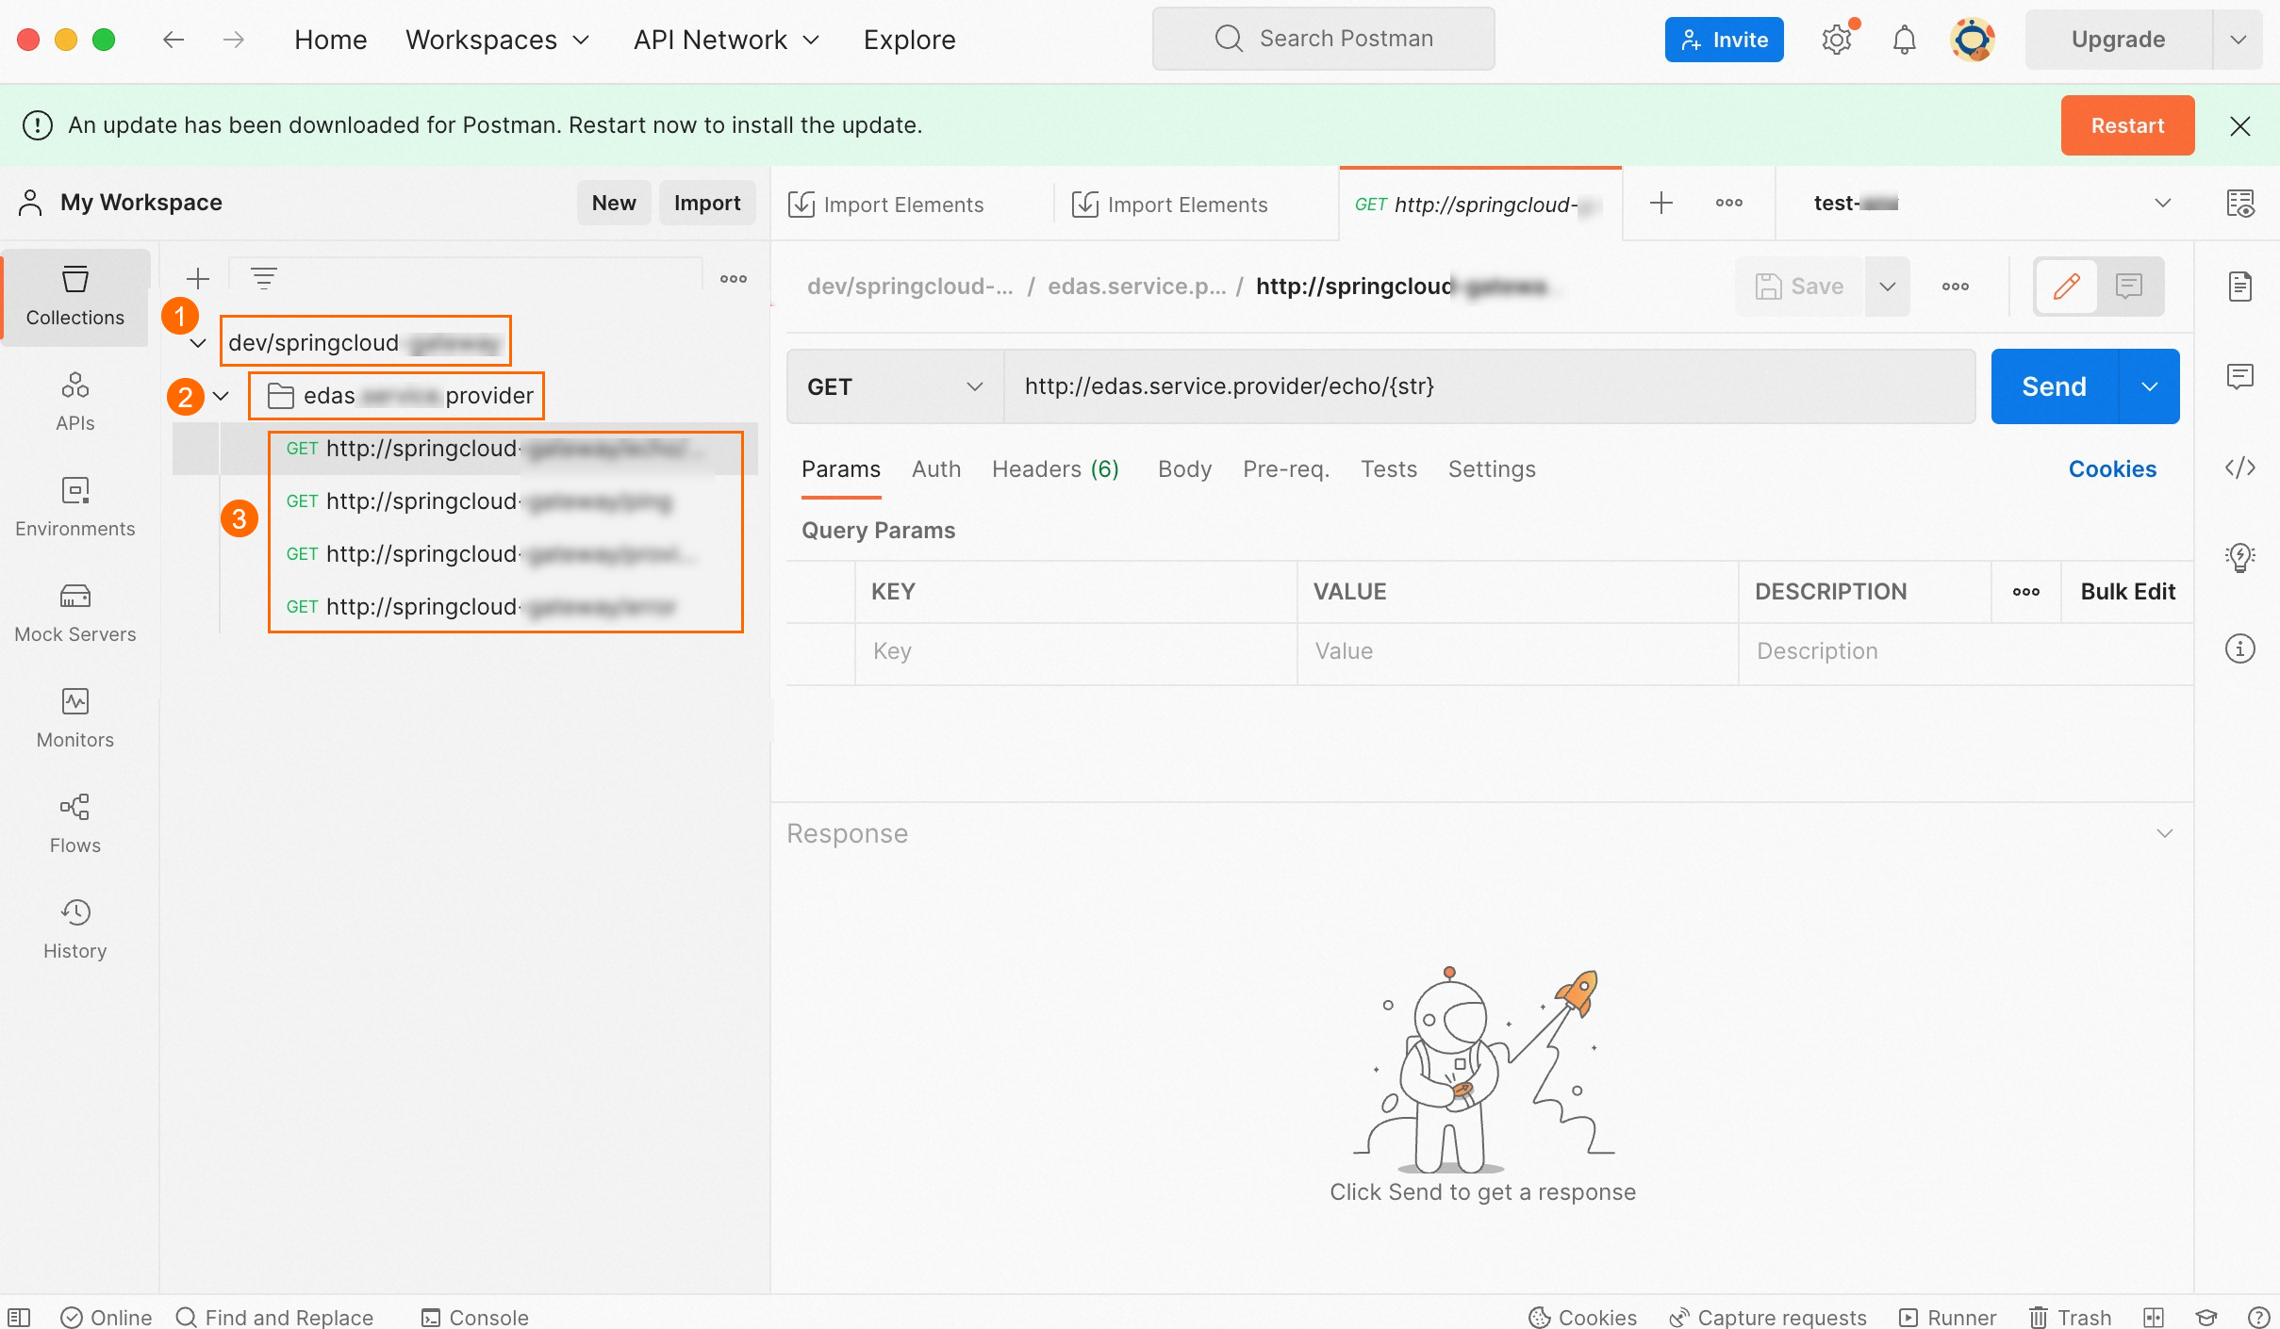Open notifications bell icon

[x=1905, y=40]
